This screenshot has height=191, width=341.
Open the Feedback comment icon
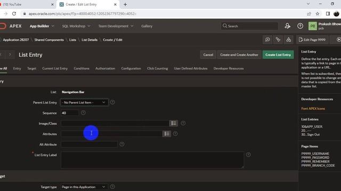pos(267,40)
